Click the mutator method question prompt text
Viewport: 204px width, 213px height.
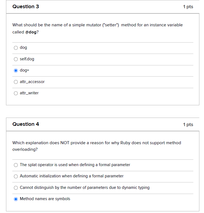click(97, 25)
